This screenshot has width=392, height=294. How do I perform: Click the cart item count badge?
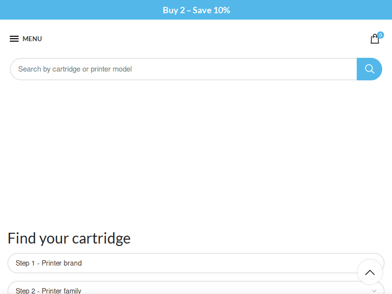tap(380, 35)
